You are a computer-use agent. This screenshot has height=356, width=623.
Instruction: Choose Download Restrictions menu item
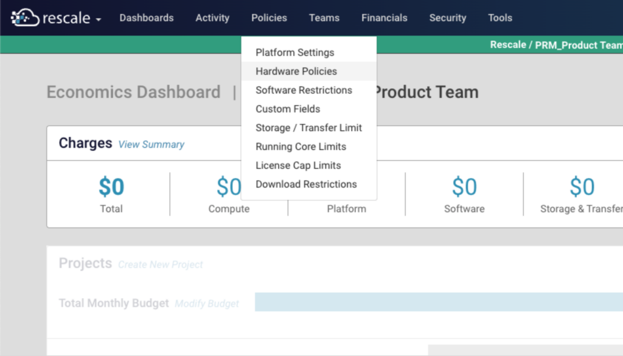coord(306,184)
